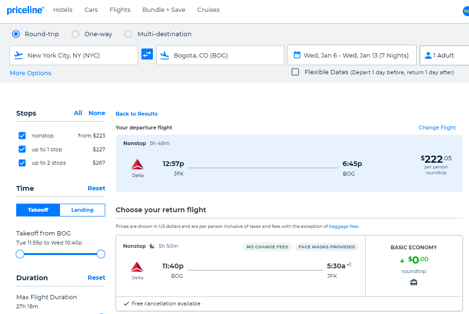The width and height of the screenshot is (469, 314).
Task: Click the calendar icon in dates field
Action: click(297, 55)
